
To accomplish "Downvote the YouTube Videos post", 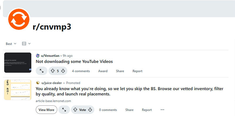I will tap(63, 71).
